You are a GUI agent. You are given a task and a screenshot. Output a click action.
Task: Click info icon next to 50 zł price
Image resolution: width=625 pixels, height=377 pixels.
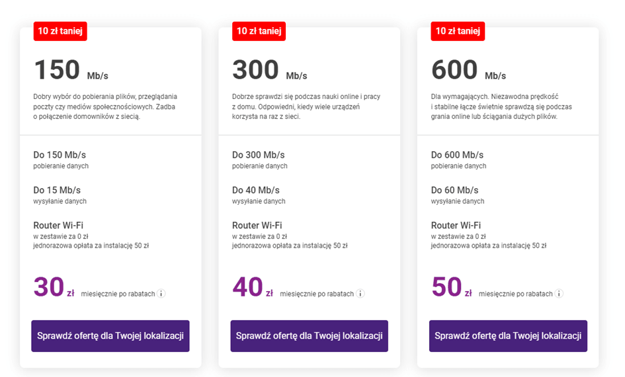[x=559, y=294]
